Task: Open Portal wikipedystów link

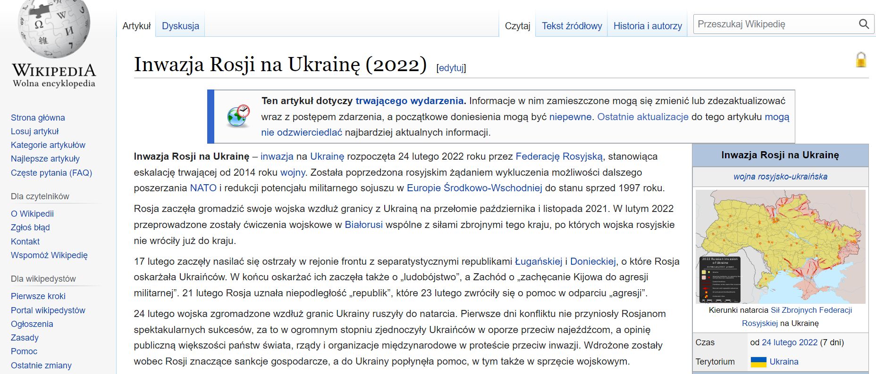Action: pos(48,310)
